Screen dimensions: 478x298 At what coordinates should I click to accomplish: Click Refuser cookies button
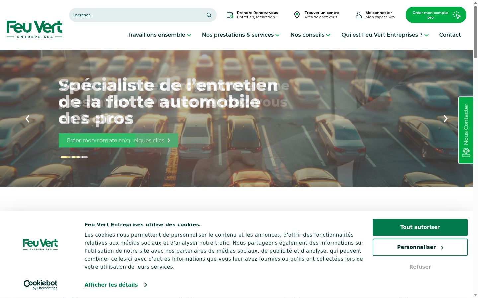pyautogui.click(x=420, y=267)
